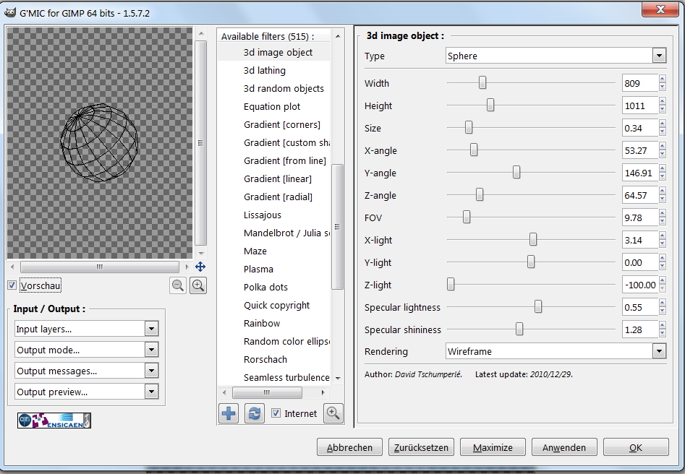Click the Zurücksetzen button
The height and width of the screenshot is (474, 685).
(x=421, y=447)
